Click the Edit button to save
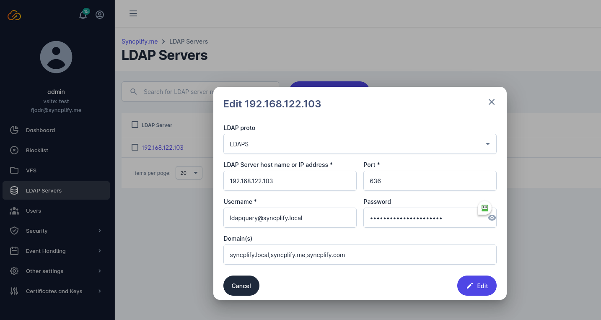Screen dimensions: 601x320 (x=477, y=286)
